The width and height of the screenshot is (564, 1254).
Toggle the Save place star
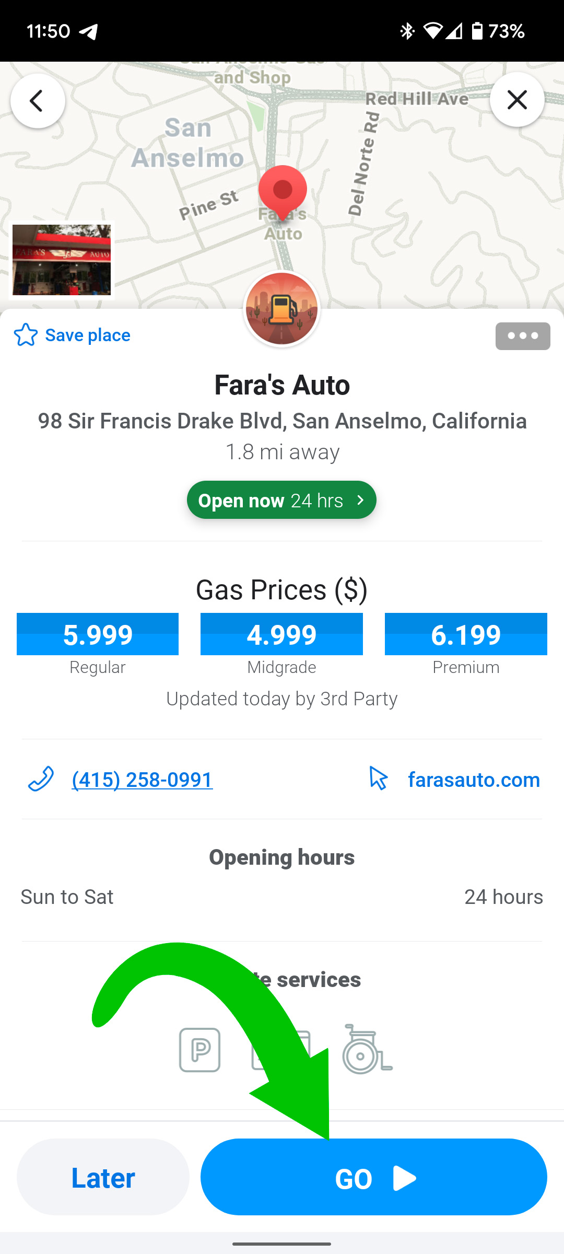(x=26, y=335)
